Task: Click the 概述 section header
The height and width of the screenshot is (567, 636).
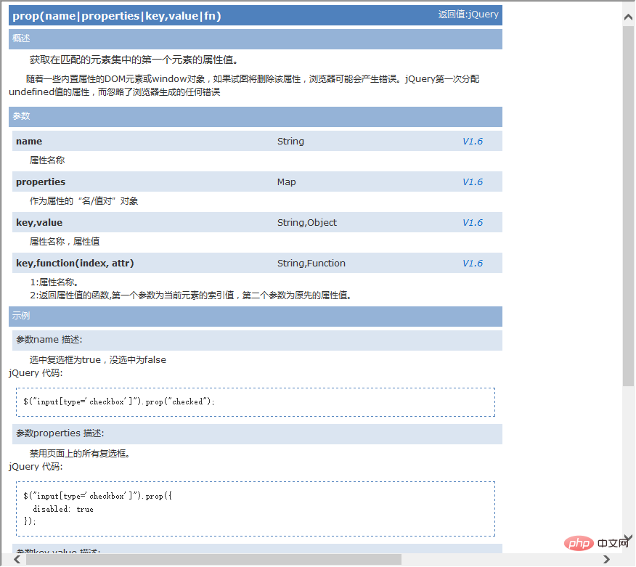Action: click(256, 39)
